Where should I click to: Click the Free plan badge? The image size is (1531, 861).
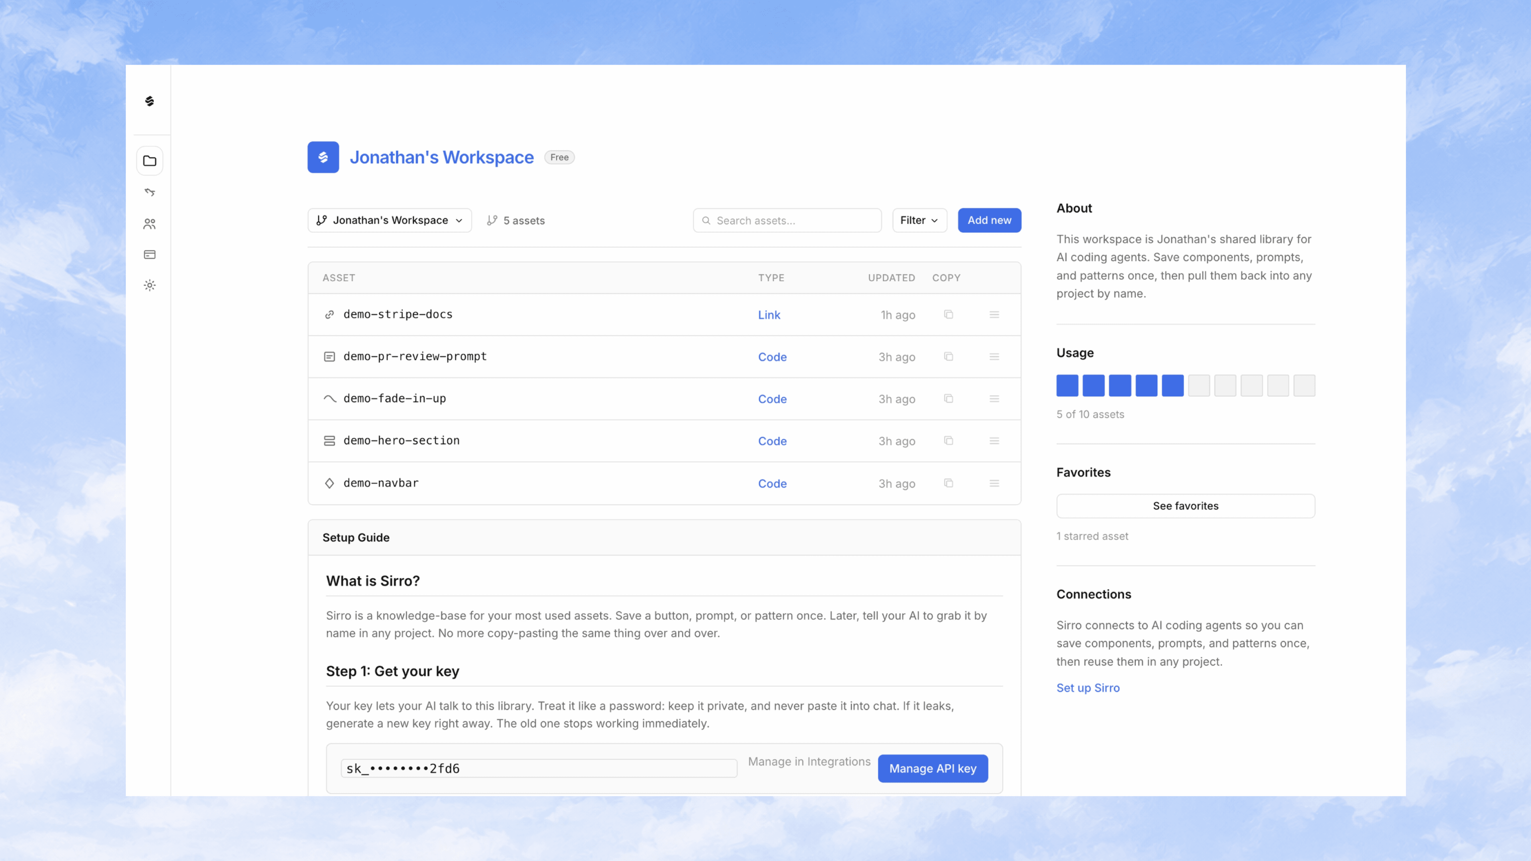click(x=559, y=157)
